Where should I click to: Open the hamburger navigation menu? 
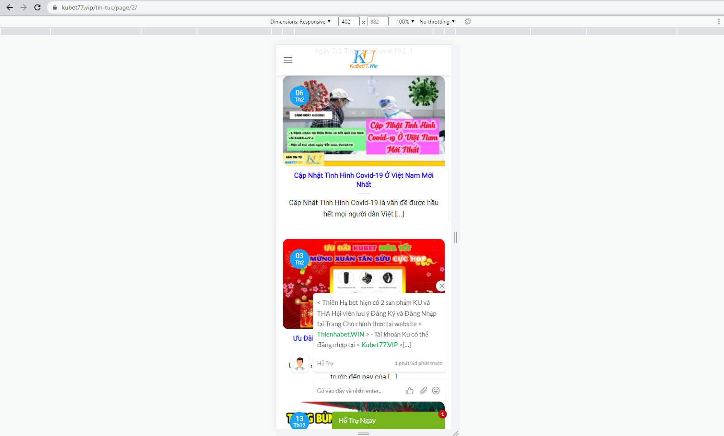tap(288, 60)
